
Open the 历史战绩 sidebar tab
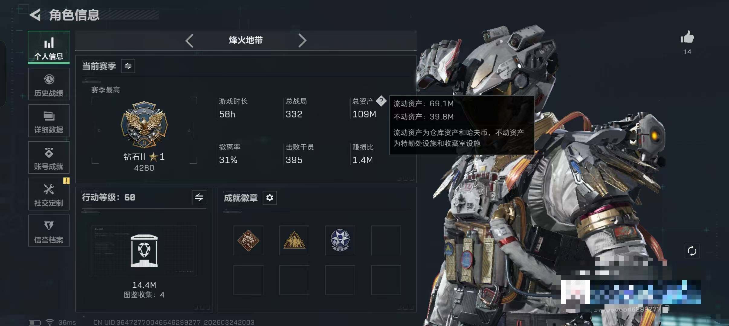49,84
